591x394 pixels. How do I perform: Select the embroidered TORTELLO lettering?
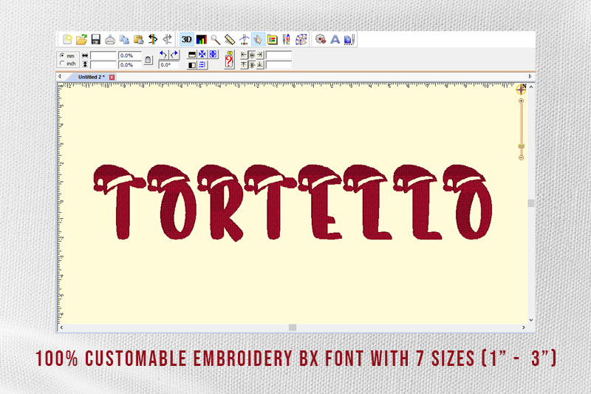(293, 203)
